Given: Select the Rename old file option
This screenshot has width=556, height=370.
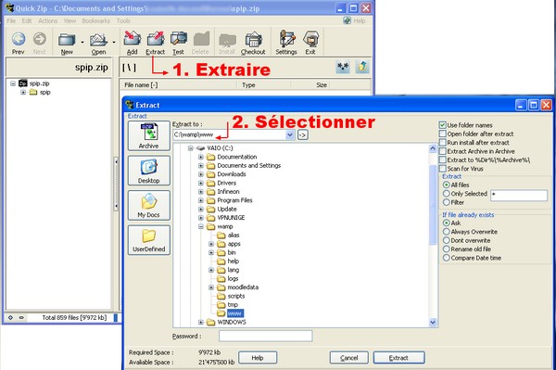Looking at the screenshot, I should coord(447,249).
